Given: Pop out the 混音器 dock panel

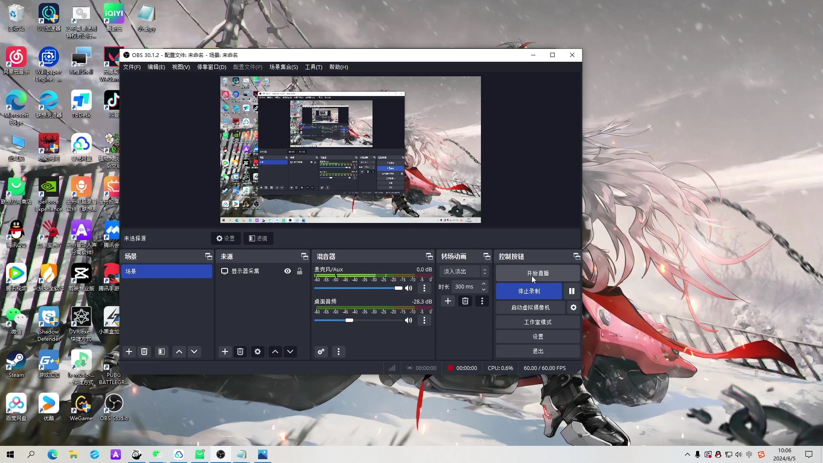Looking at the screenshot, I should click(x=430, y=256).
